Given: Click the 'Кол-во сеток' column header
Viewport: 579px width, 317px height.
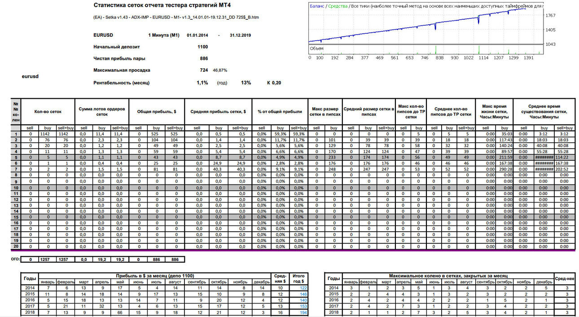Looking at the screenshot, I should (x=48, y=112).
